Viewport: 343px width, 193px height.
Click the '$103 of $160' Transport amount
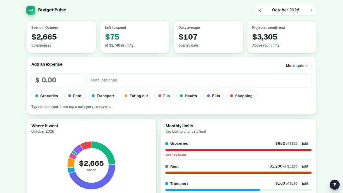tap(286, 183)
